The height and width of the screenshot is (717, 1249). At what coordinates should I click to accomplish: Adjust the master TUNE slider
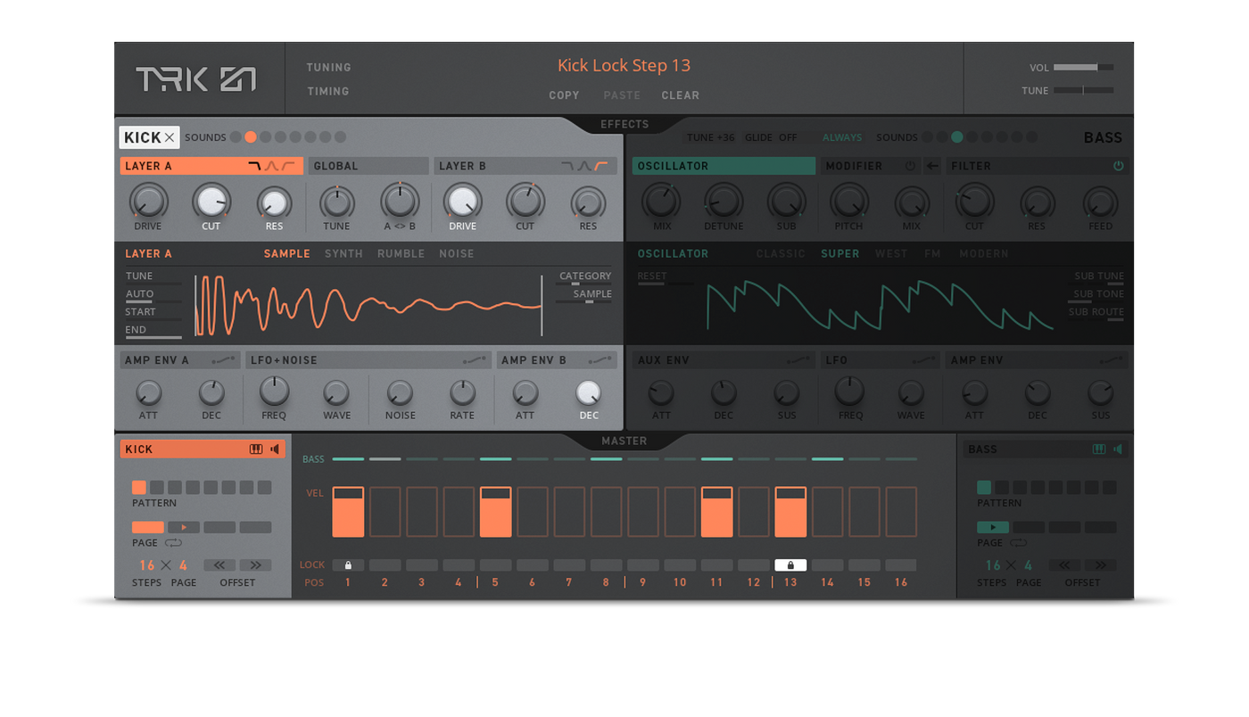pyautogui.click(x=1083, y=90)
